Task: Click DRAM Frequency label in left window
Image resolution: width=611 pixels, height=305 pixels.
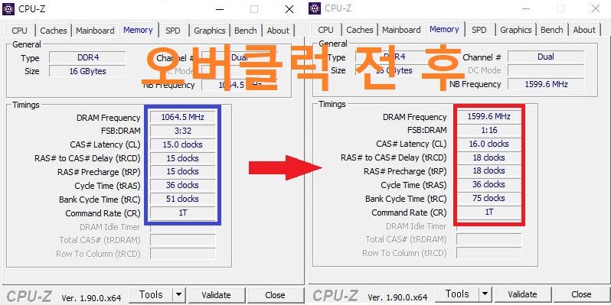Action: tap(108, 118)
